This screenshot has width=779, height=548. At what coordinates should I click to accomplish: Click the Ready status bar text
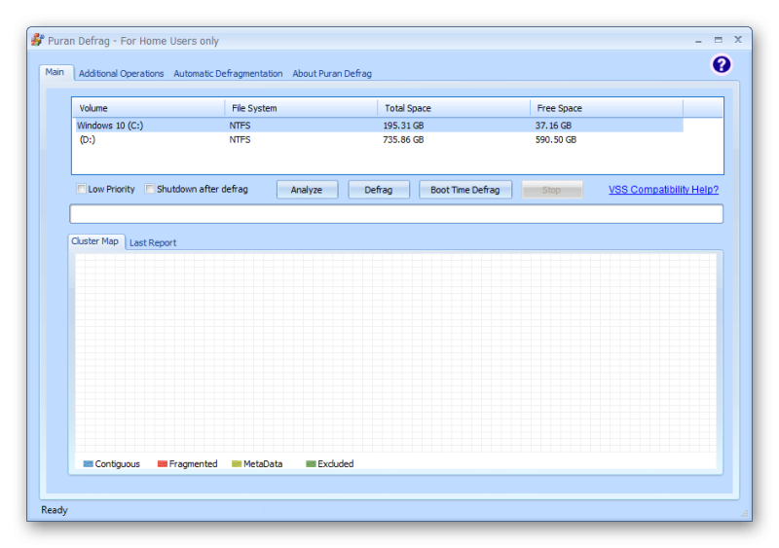point(55,510)
